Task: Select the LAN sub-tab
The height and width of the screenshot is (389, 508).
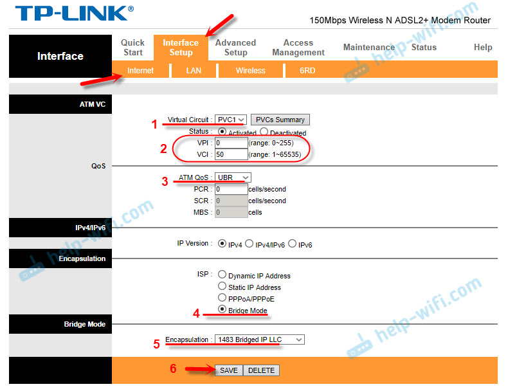Action: [194, 71]
